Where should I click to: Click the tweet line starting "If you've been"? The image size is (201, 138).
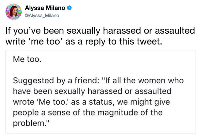pos(100,31)
